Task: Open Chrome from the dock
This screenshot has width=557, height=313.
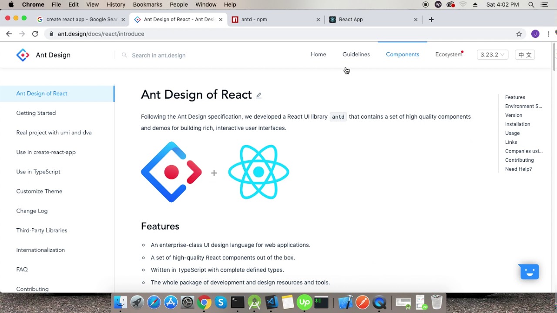Action: point(204,302)
